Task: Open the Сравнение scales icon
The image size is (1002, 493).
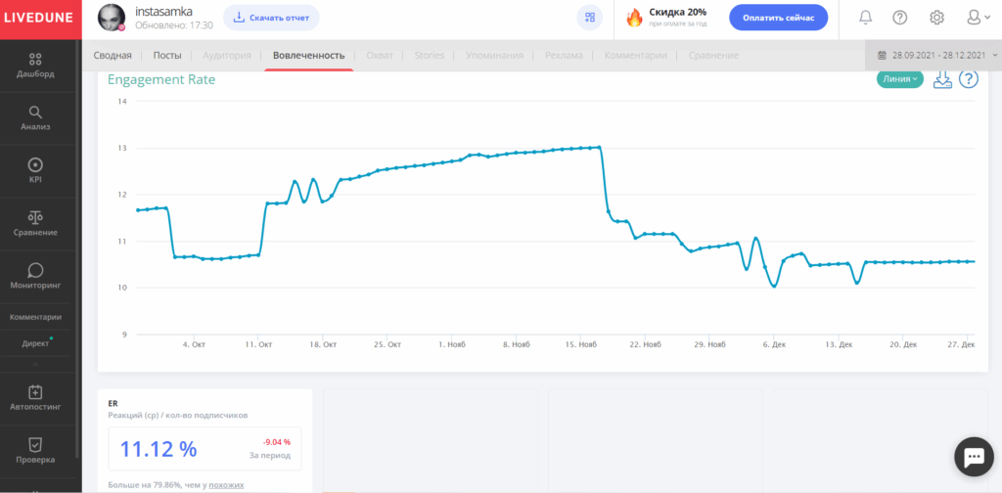Action: tap(36, 218)
